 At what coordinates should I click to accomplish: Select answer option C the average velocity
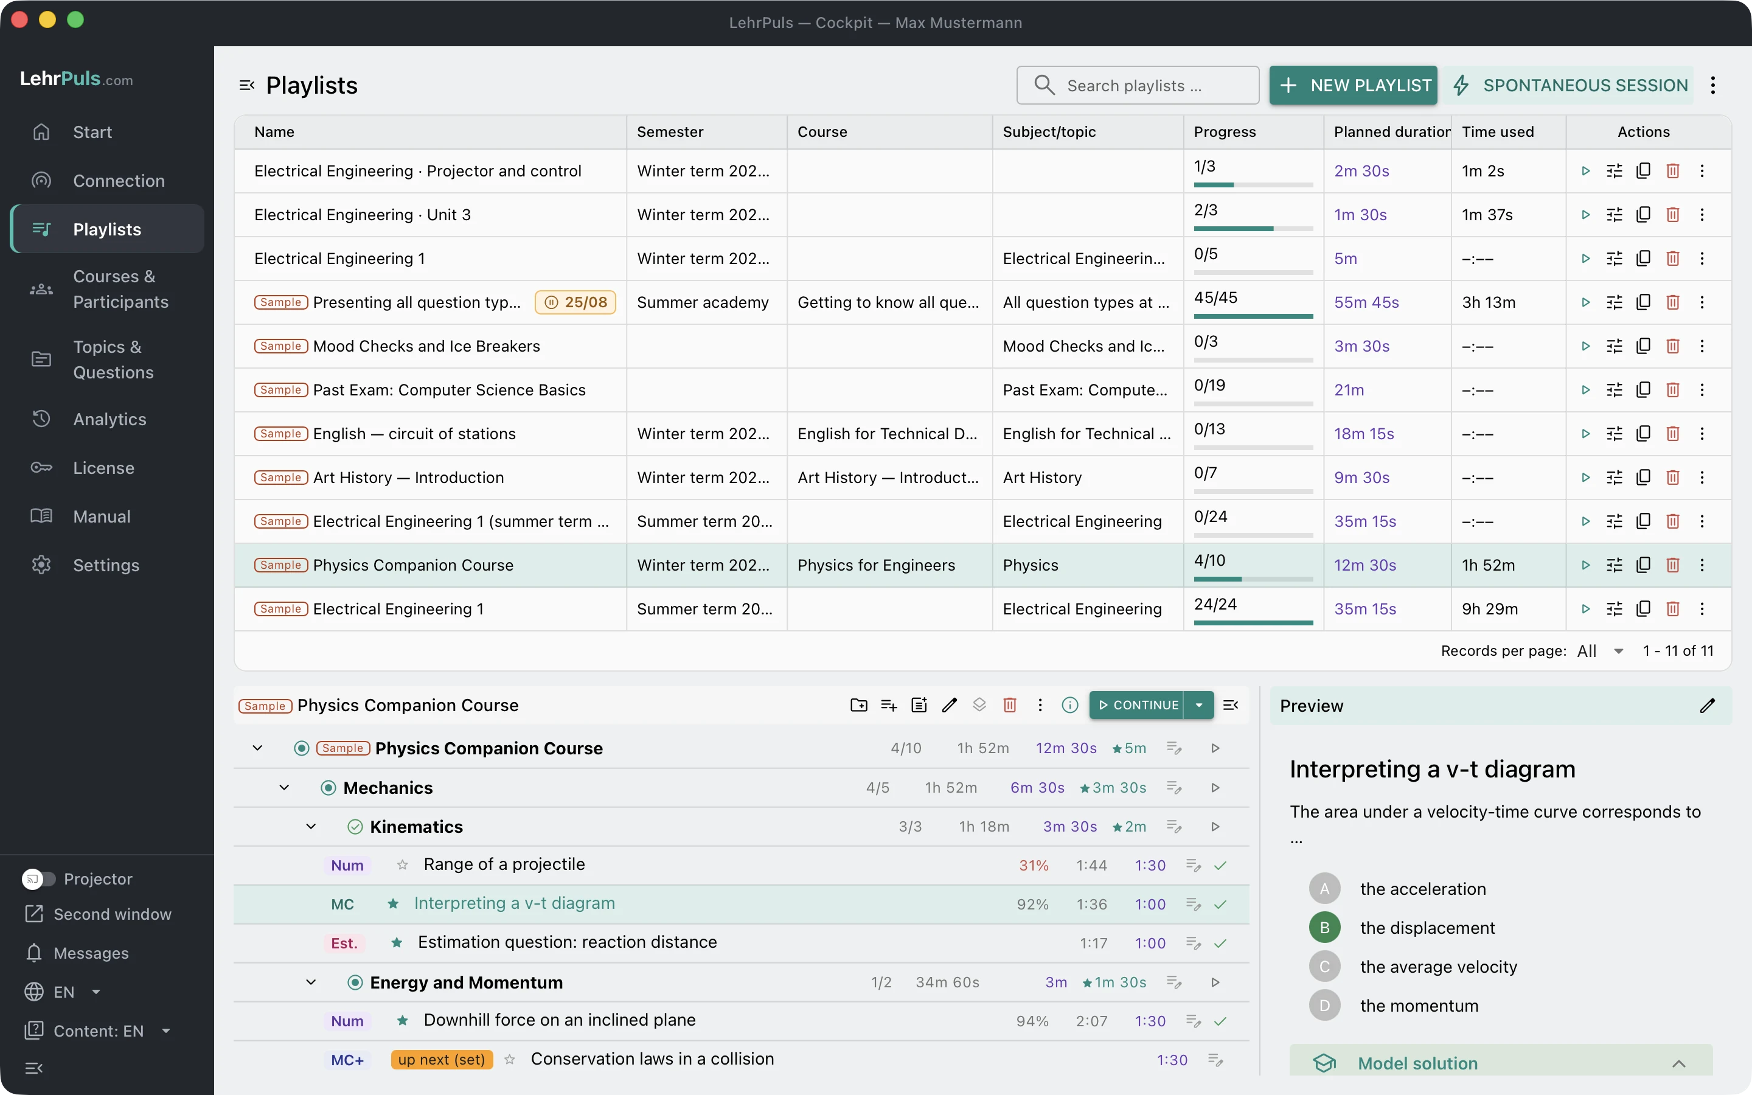point(1325,966)
